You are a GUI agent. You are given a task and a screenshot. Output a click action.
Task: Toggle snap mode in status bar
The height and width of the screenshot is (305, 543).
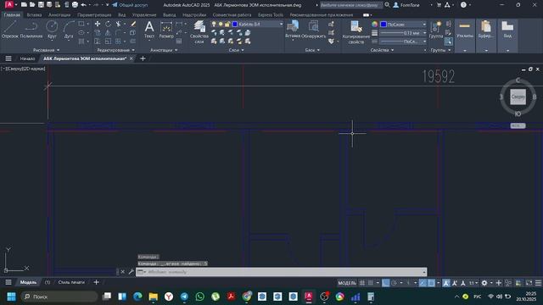tap(371, 283)
